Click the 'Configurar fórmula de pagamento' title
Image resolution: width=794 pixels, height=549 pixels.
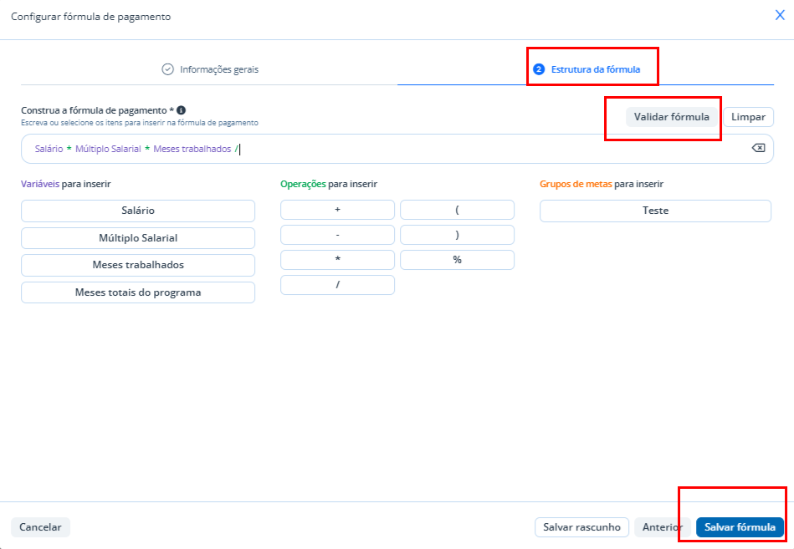[x=90, y=17]
